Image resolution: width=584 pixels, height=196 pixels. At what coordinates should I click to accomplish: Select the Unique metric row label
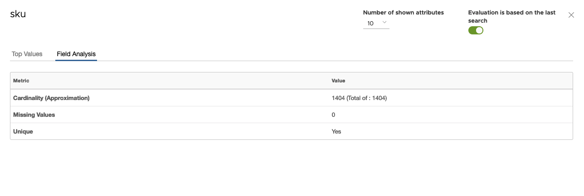[23, 131]
